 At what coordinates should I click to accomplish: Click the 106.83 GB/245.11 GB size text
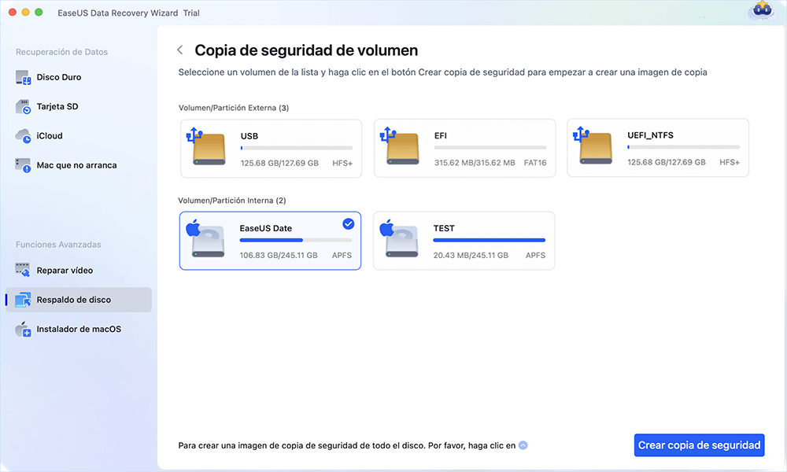[x=279, y=256]
